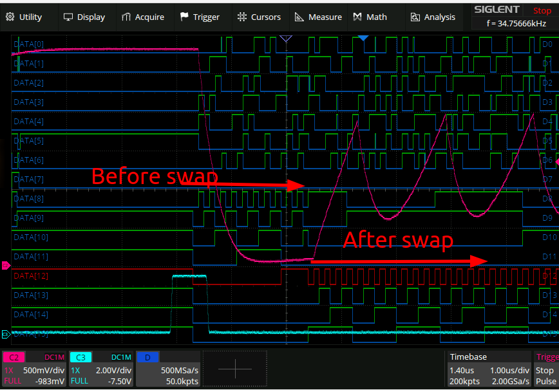Click the Analysis icon in menu bar

(x=415, y=17)
